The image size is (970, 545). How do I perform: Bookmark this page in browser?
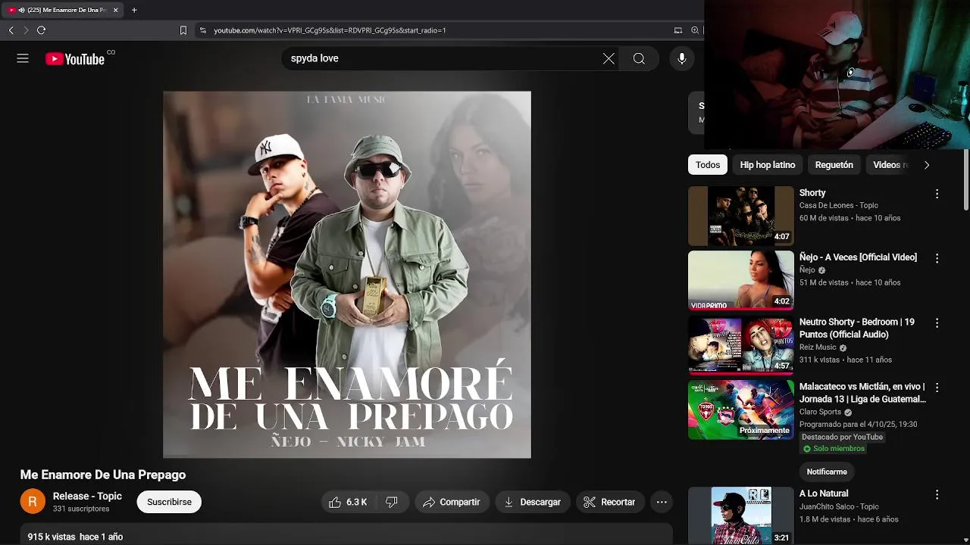[x=183, y=30]
